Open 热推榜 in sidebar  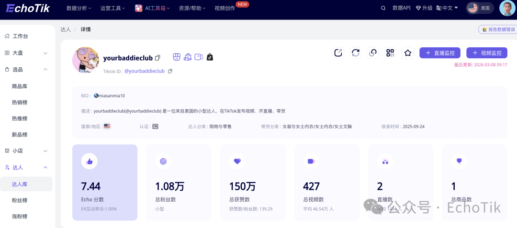pos(20,119)
